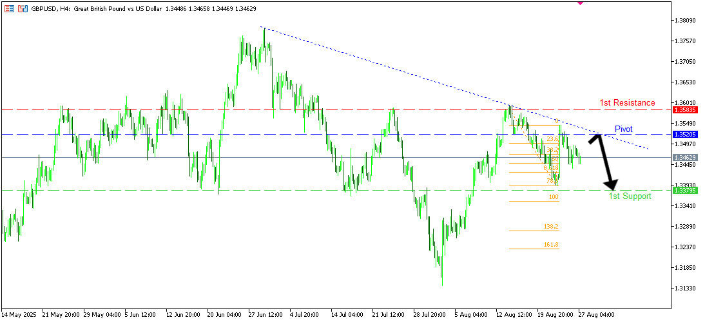Click the "Pivot" text label

pos(624,129)
